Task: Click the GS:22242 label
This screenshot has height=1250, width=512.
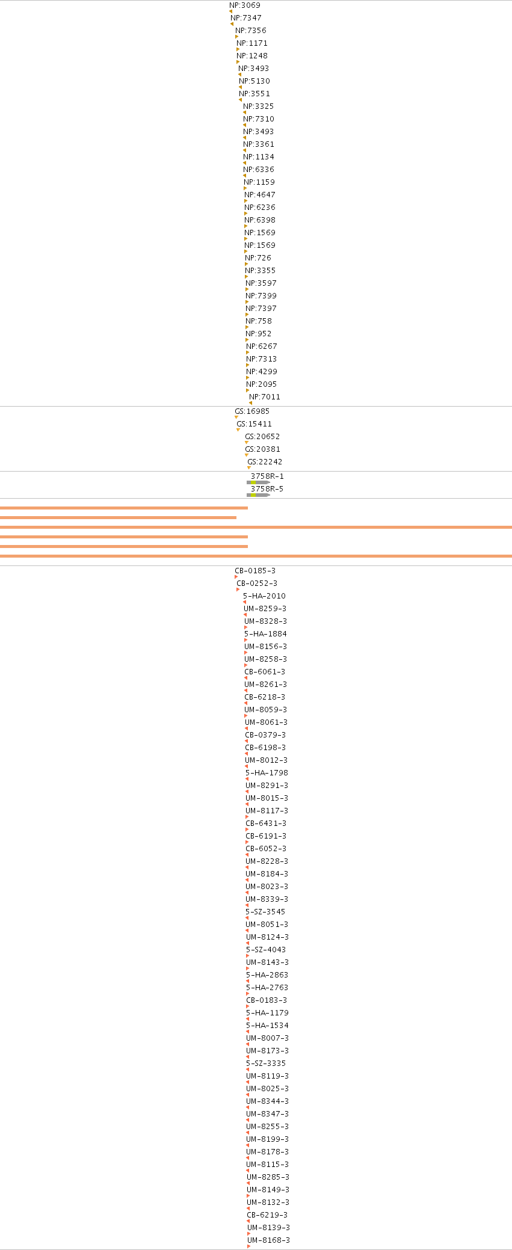Action: [x=265, y=462]
